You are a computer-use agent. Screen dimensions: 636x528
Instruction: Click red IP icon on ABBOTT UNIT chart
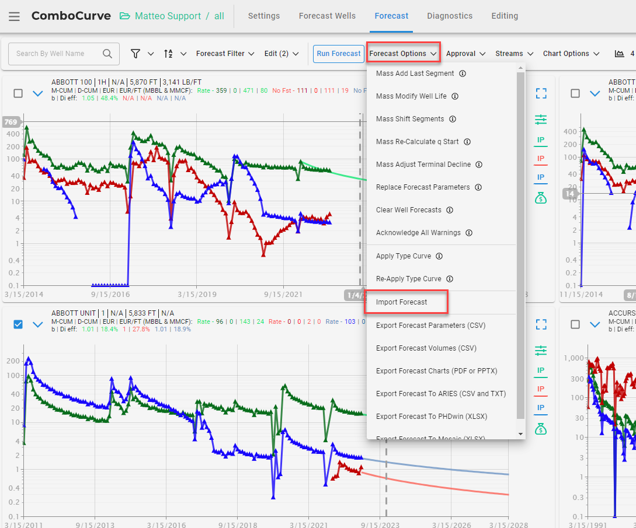[x=541, y=390]
